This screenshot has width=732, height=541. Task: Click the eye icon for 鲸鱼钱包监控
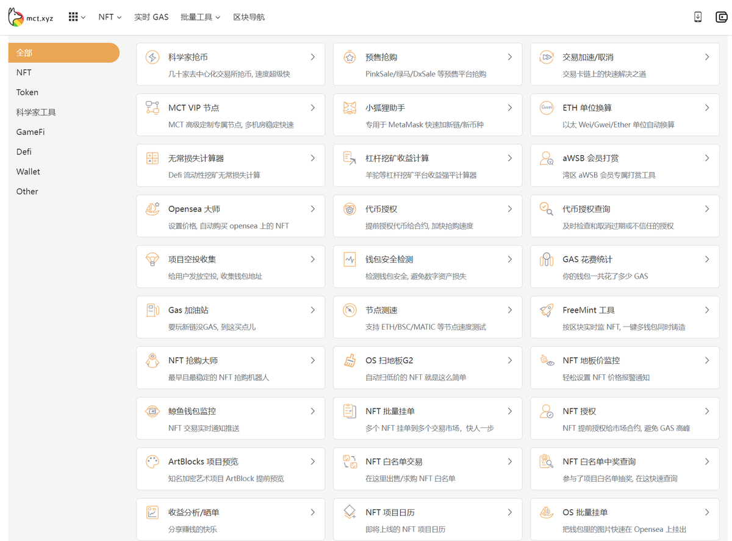click(x=152, y=412)
